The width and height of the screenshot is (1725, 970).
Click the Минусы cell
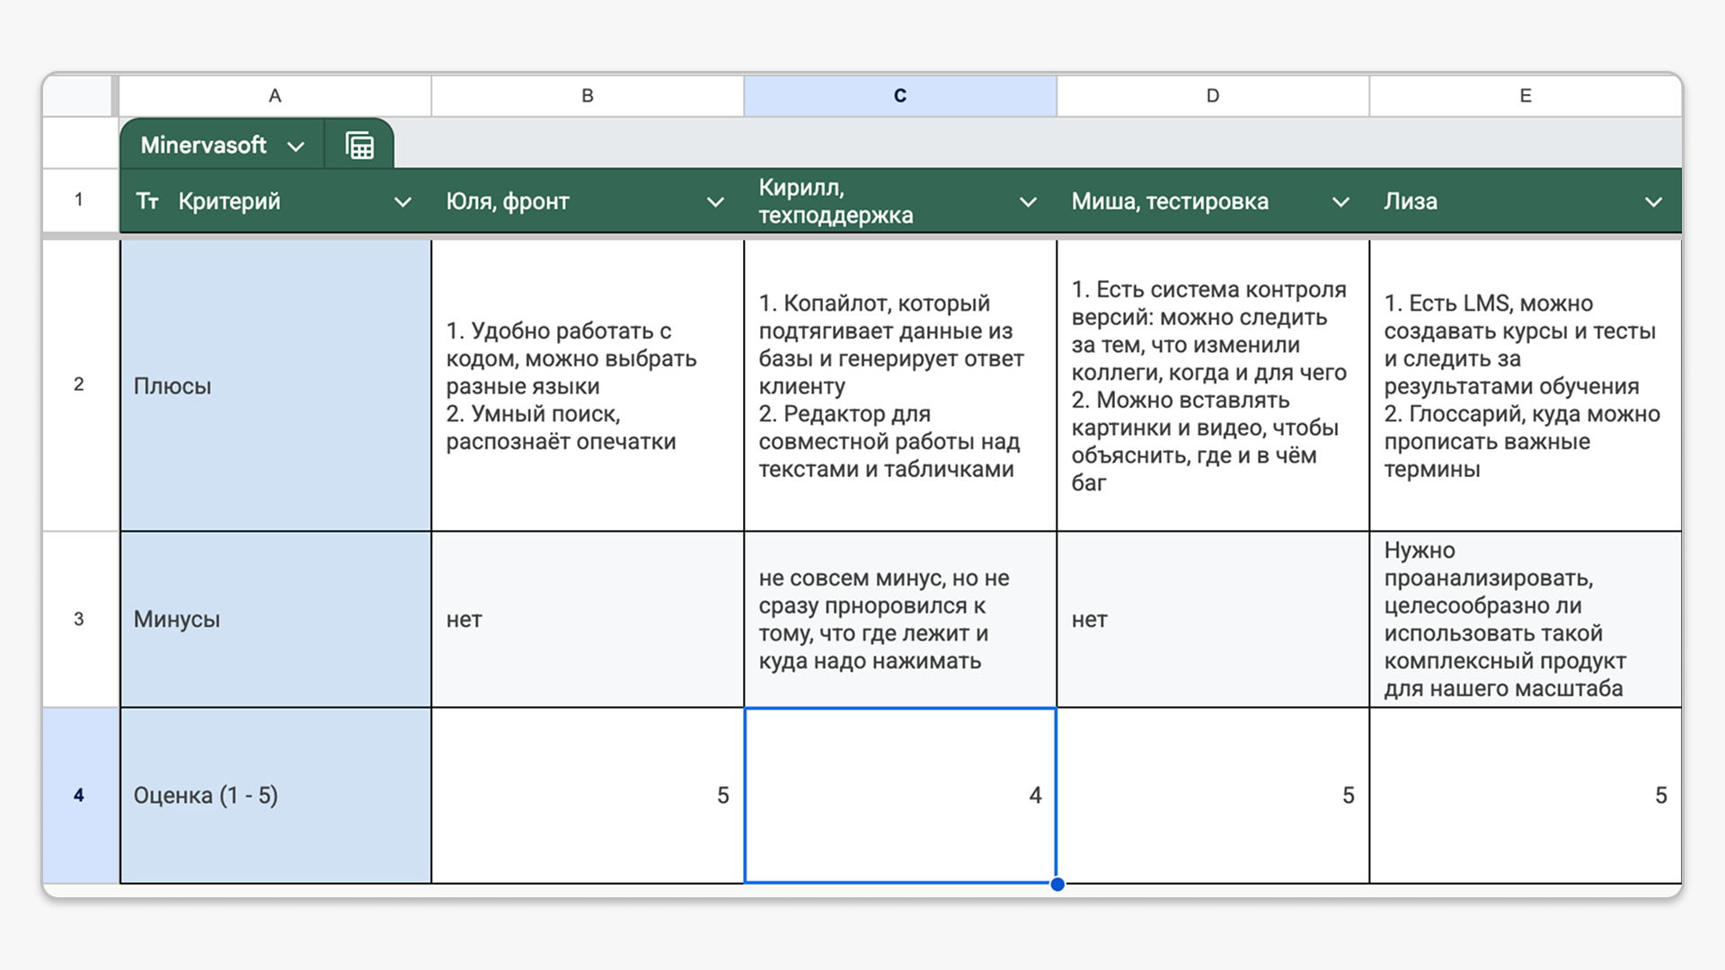276,619
